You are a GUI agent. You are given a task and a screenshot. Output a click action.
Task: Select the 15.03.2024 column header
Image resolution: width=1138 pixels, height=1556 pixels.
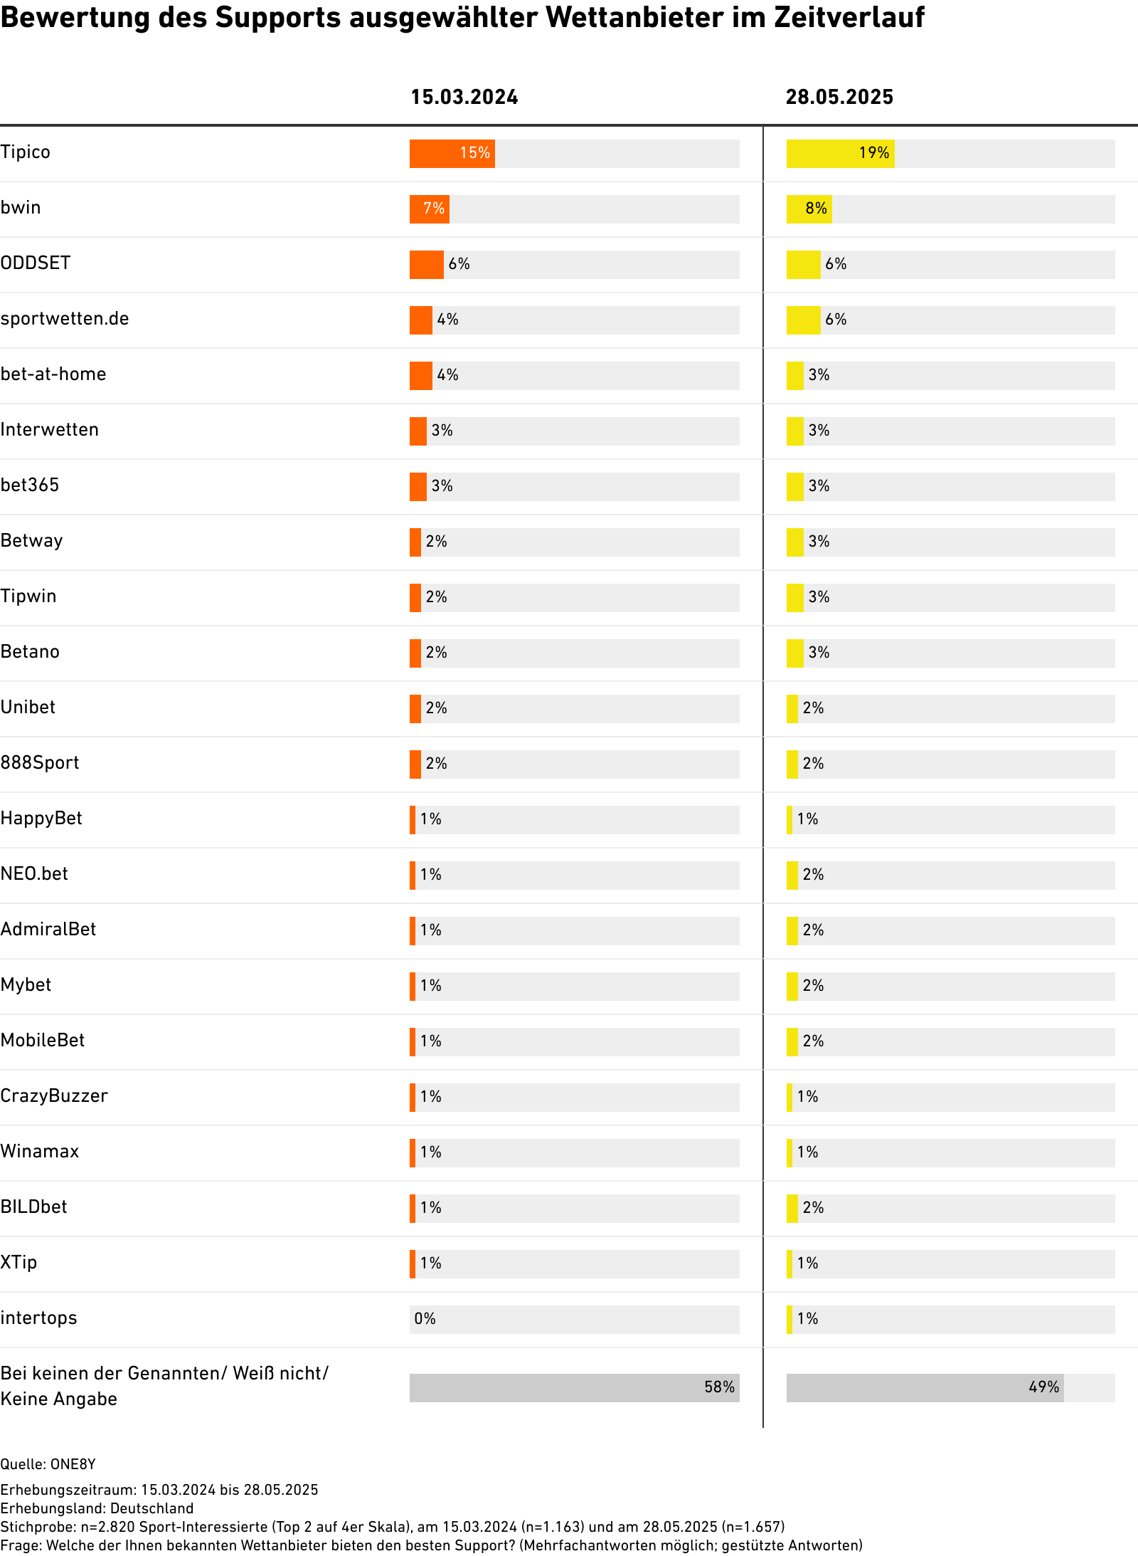(x=464, y=98)
